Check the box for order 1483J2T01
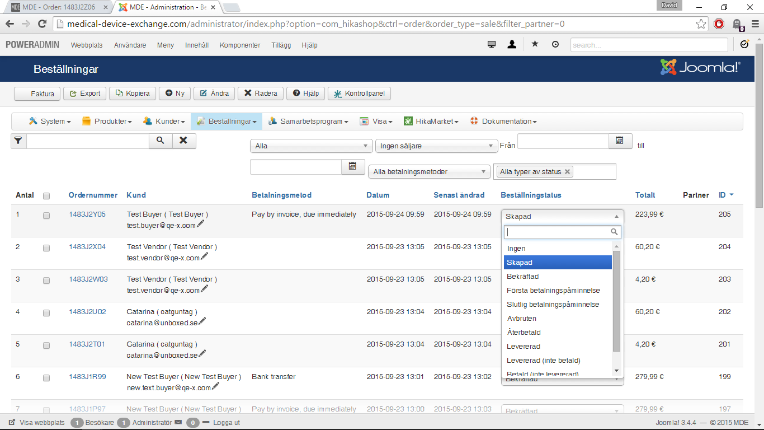The height and width of the screenshot is (430, 764). [x=46, y=345]
